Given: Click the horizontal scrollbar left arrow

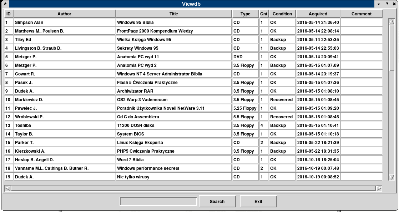Looking at the screenshot, I should (x=7, y=188).
